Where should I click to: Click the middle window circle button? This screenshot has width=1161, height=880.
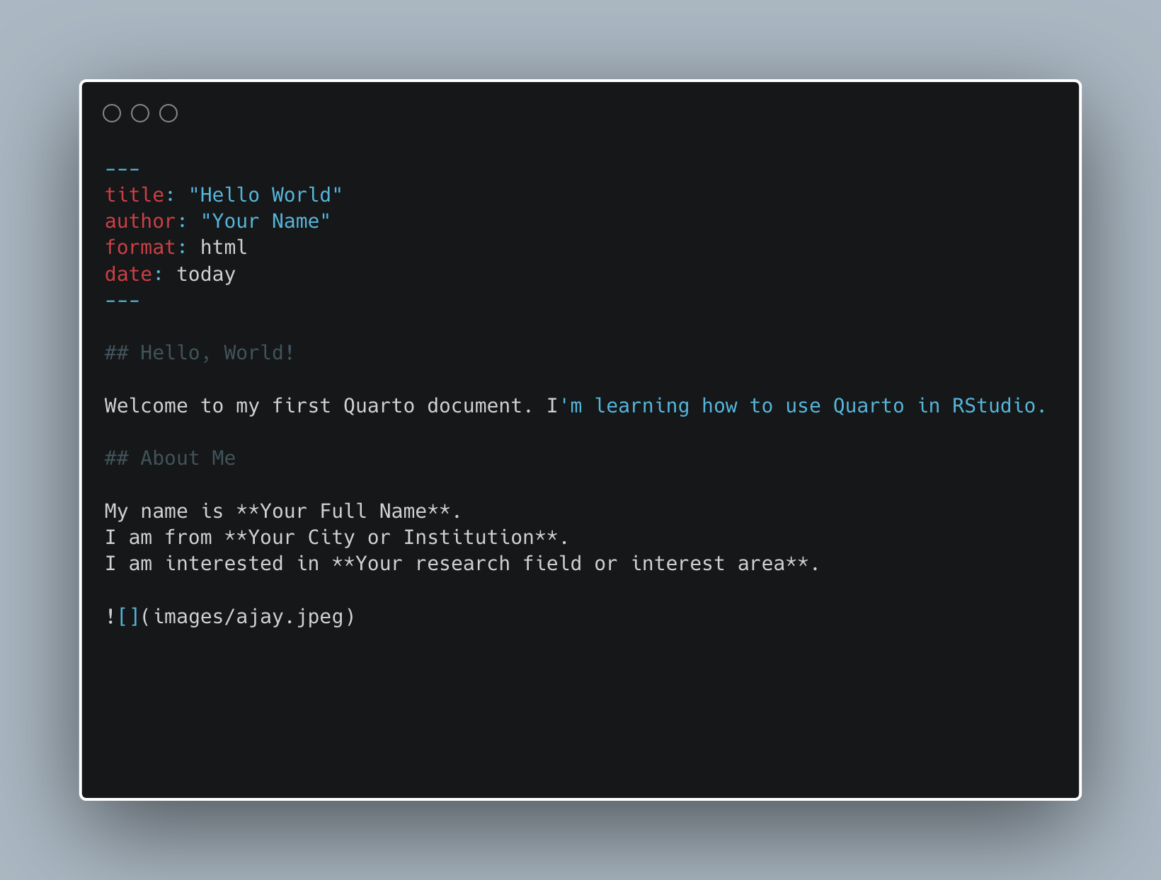(140, 113)
